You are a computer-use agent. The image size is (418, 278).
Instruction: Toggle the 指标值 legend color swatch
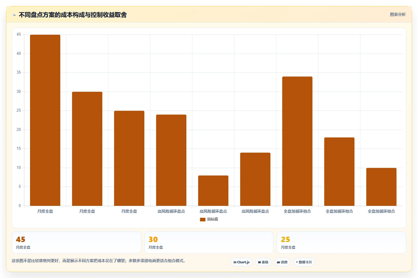tap(203, 219)
